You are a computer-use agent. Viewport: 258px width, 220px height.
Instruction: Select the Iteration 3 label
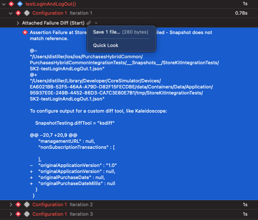[x=81, y=214]
